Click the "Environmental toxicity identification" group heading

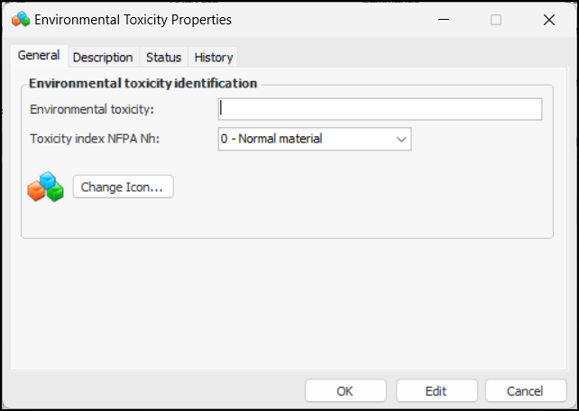point(142,83)
